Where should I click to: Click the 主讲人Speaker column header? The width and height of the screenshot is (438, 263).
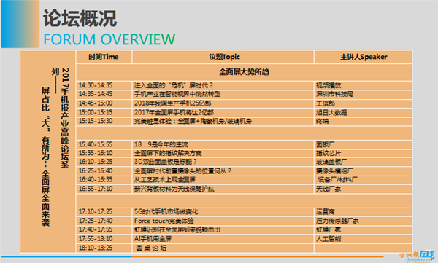363,57
